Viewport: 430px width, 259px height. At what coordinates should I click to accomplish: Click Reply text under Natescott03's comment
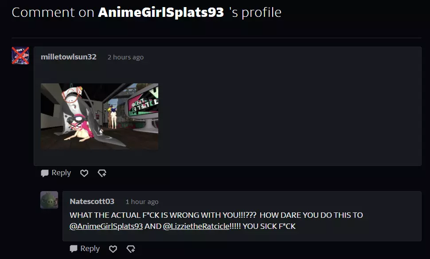[x=90, y=248]
